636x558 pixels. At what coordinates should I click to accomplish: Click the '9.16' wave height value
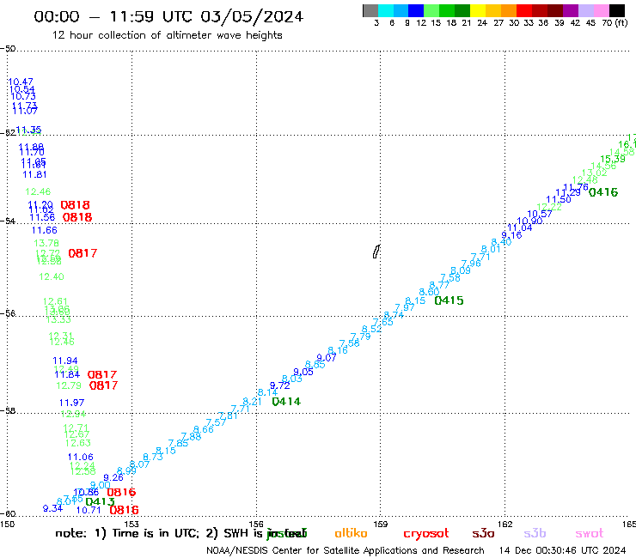click(x=511, y=235)
